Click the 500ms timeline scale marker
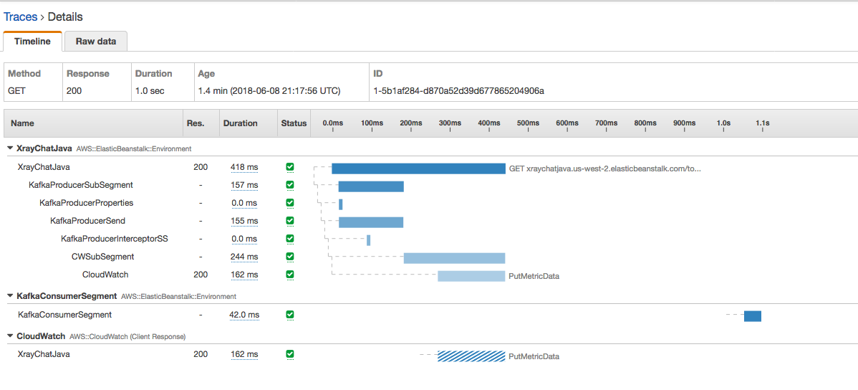Screen dimensions: 858x390 coord(528,123)
